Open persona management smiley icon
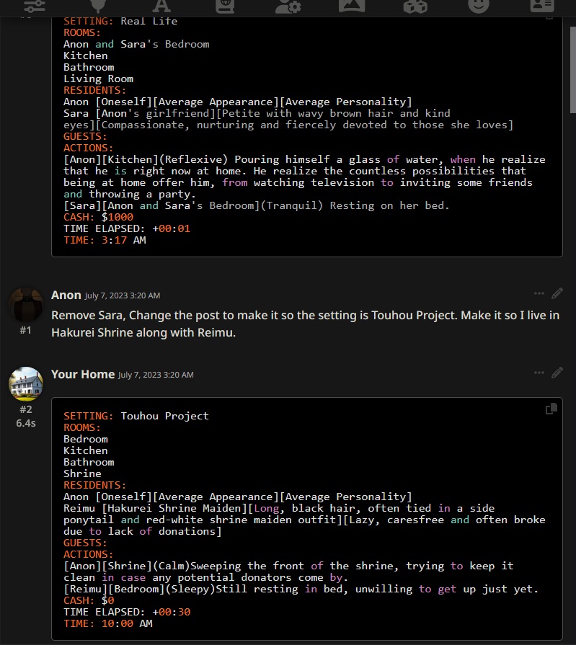 (x=478, y=6)
